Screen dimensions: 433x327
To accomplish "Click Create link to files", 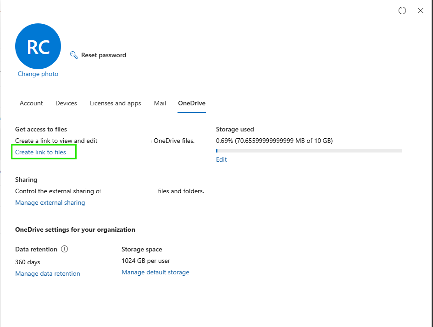I will click(40, 152).
